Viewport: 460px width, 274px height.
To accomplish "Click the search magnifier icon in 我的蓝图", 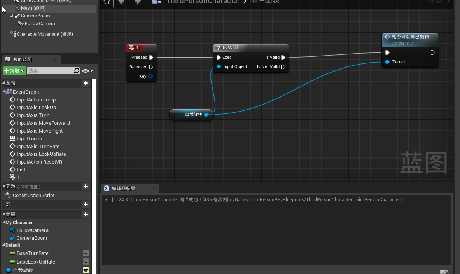I will [x=76, y=71].
